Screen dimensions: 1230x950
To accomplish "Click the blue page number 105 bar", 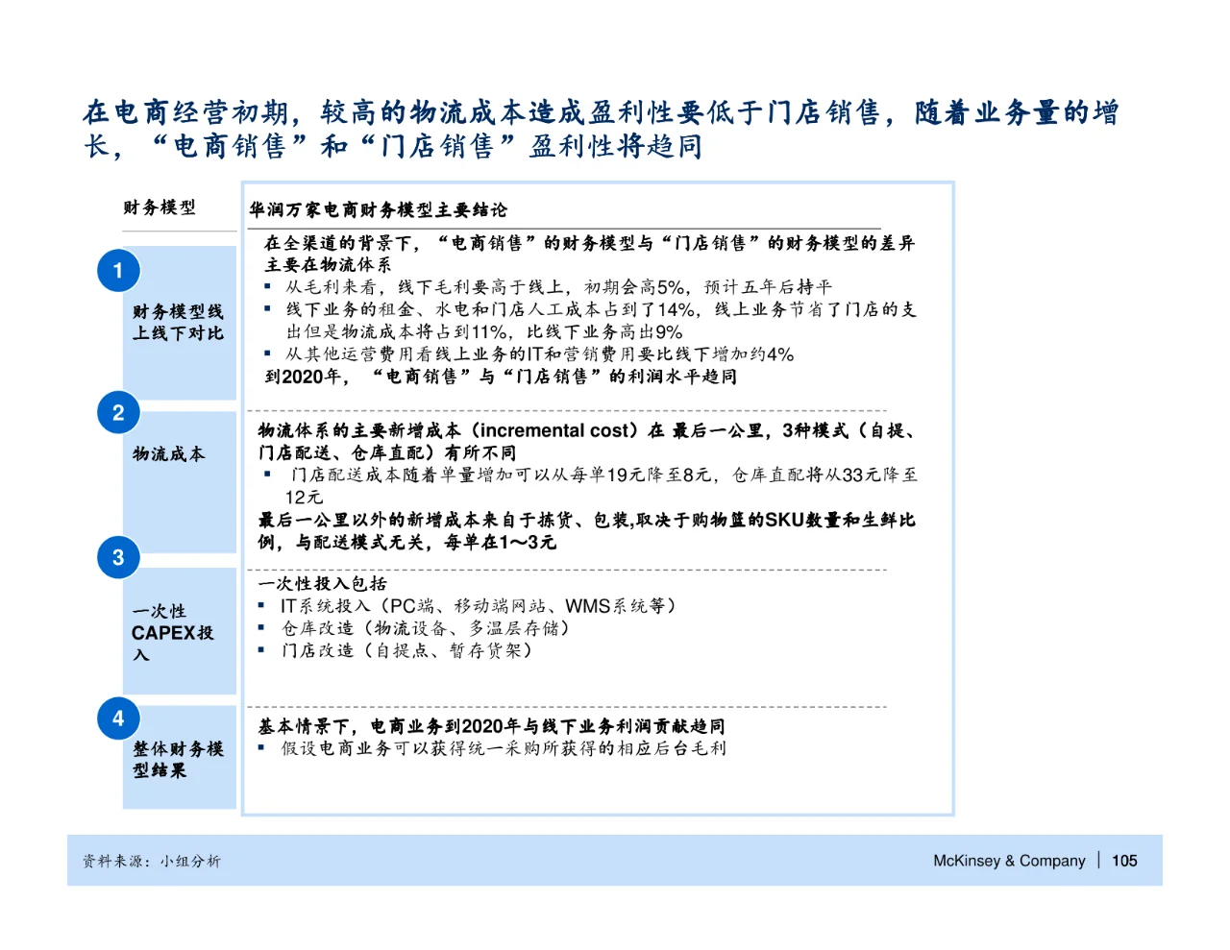I will [x=1122, y=861].
